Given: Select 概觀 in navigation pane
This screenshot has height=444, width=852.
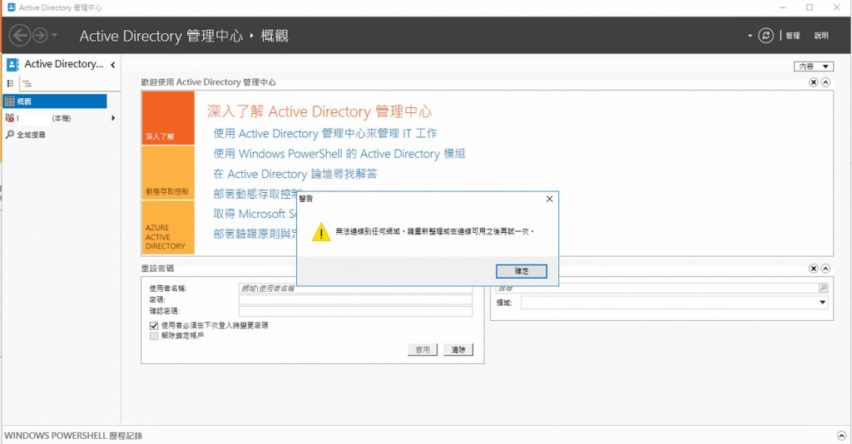Looking at the screenshot, I should (x=55, y=101).
